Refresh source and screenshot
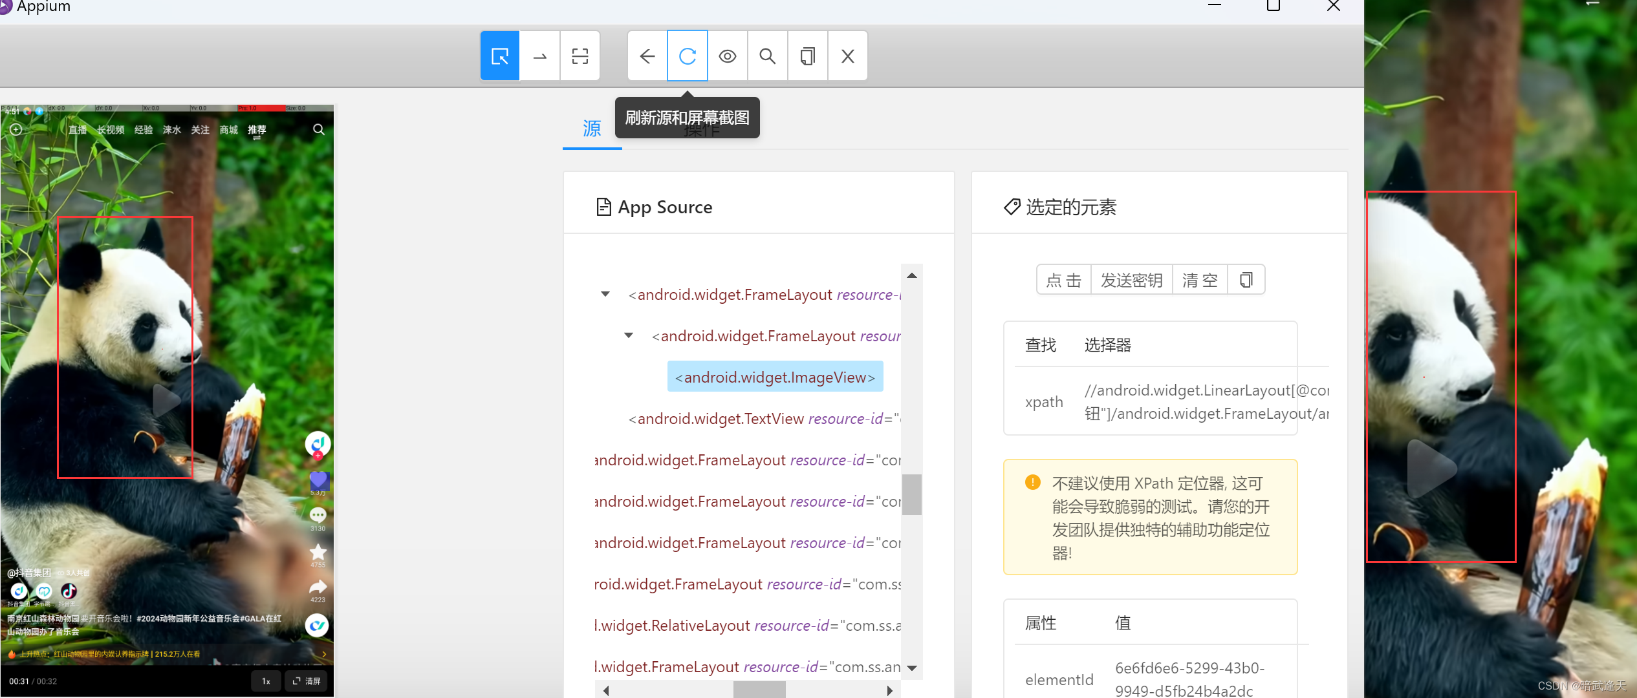This screenshot has width=1637, height=698. 688,56
